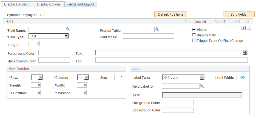The image size is (256, 118).
Task: Toggle Trigger Event On Field Change
Action: point(194,41)
